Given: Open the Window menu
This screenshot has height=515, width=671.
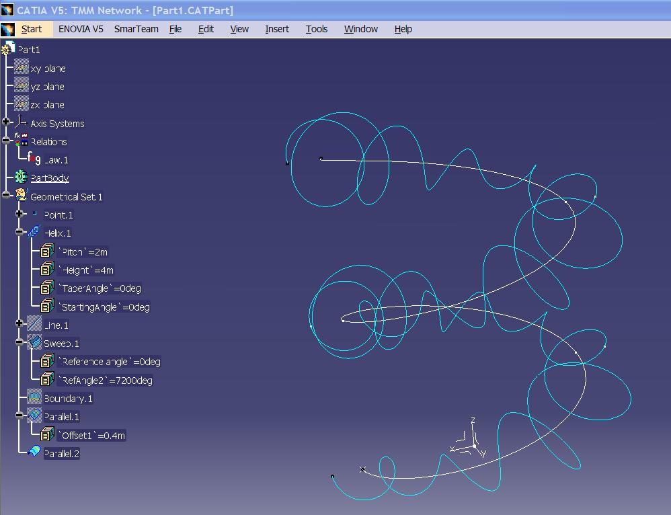Looking at the screenshot, I should [x=361, y=29].
